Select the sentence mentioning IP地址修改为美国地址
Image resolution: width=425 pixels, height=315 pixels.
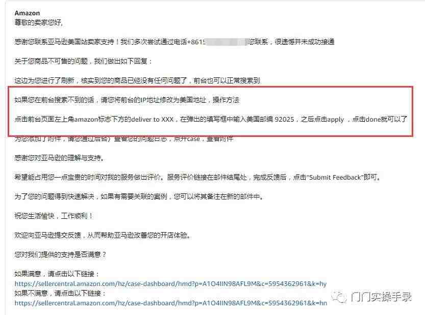(x=127, y=100)
